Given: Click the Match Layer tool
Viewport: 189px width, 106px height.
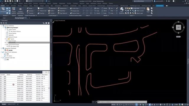Looking at the screenshot, I should 139,13.
